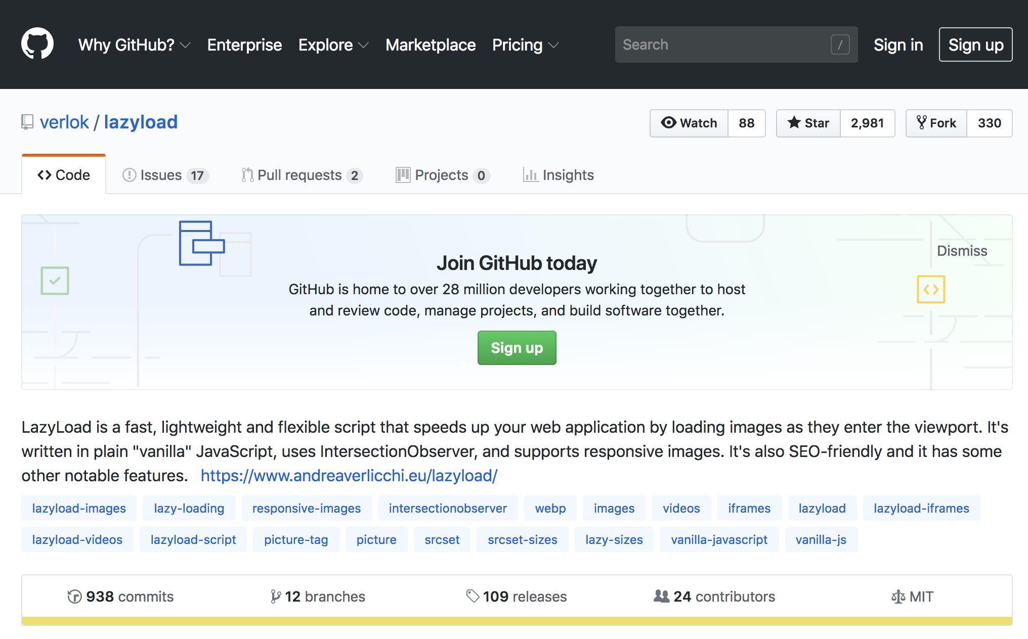The width and height of the screenshot is (1028, 639).
Task: Click the releases tag icon
Action: click(x=473, y=597)
